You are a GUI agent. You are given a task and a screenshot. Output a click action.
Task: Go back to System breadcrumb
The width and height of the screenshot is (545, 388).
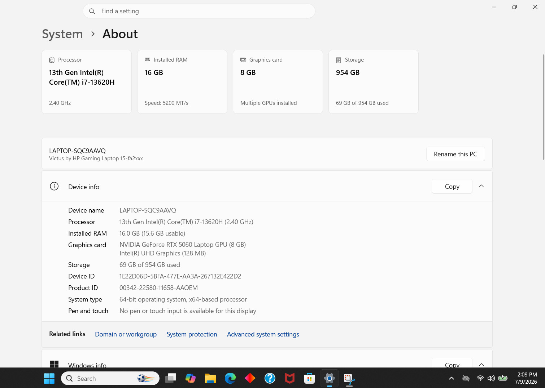tap(62, 34)
